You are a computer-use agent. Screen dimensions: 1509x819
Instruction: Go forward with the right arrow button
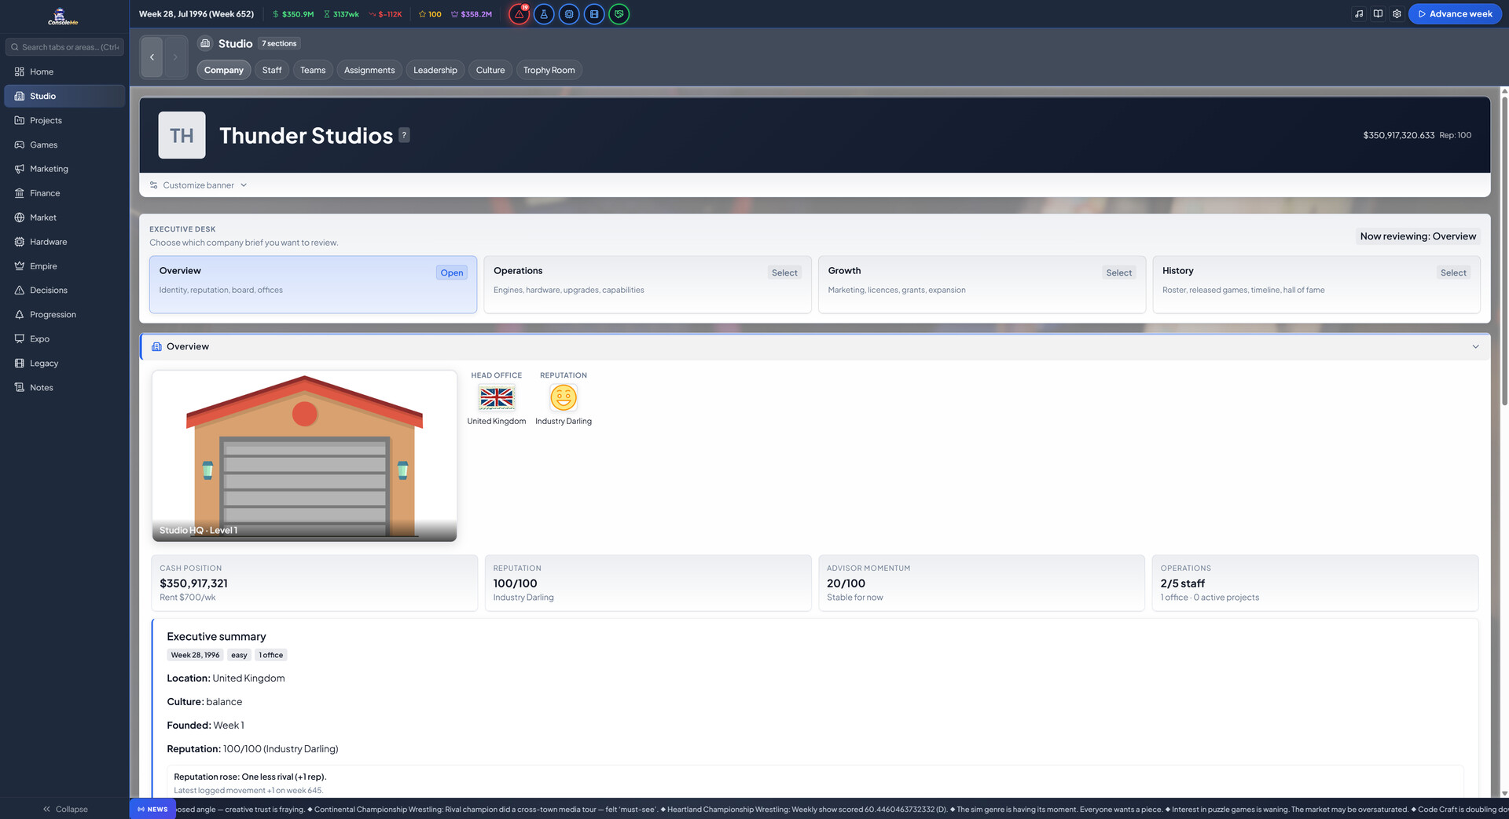click(x=175, y=57)
